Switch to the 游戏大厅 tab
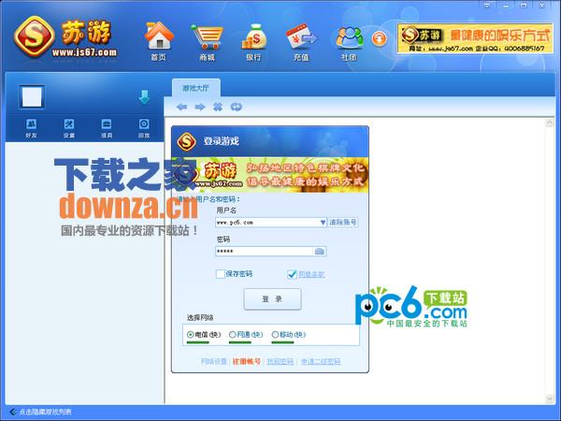561x421 pixels. [196, 87]
